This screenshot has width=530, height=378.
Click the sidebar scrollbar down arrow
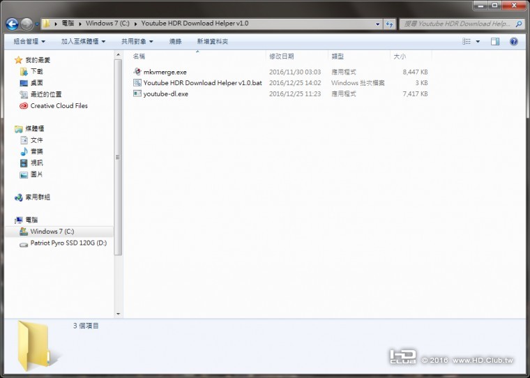(118, 314)
